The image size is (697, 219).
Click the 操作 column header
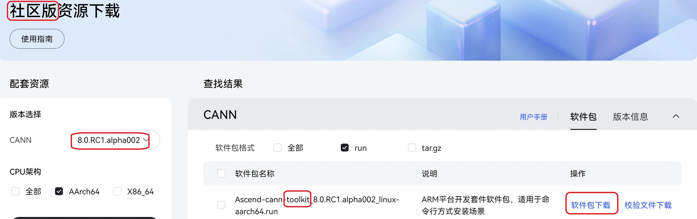point(578,174)
